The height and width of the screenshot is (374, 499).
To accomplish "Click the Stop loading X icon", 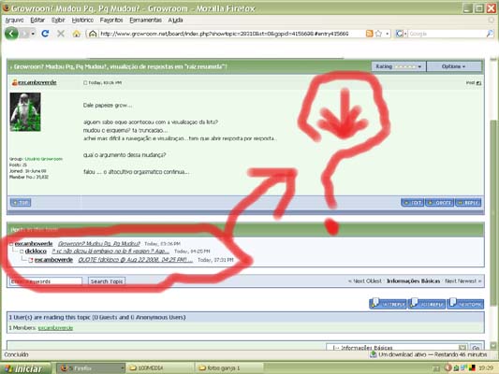I will [61, 34].
